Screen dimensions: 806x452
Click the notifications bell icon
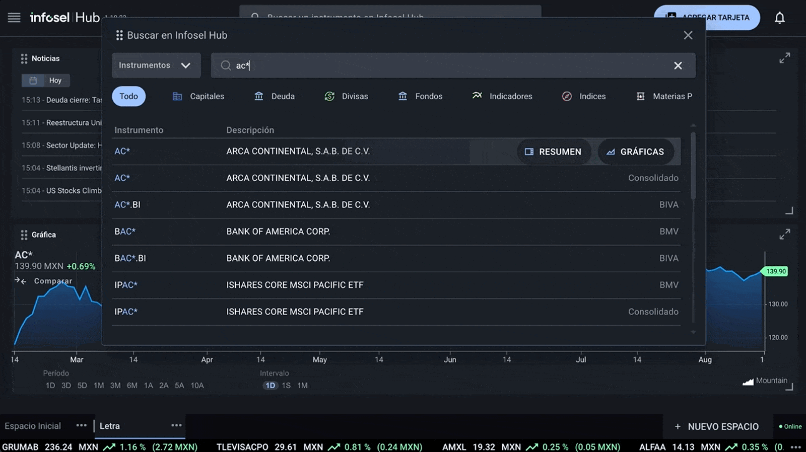779,18
